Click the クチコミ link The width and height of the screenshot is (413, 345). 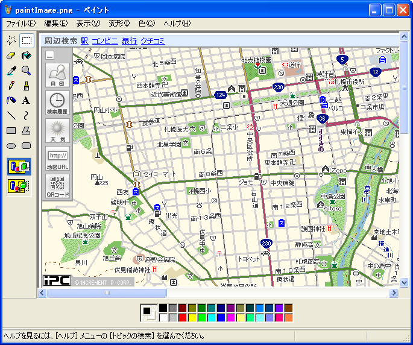coord(153,41)
